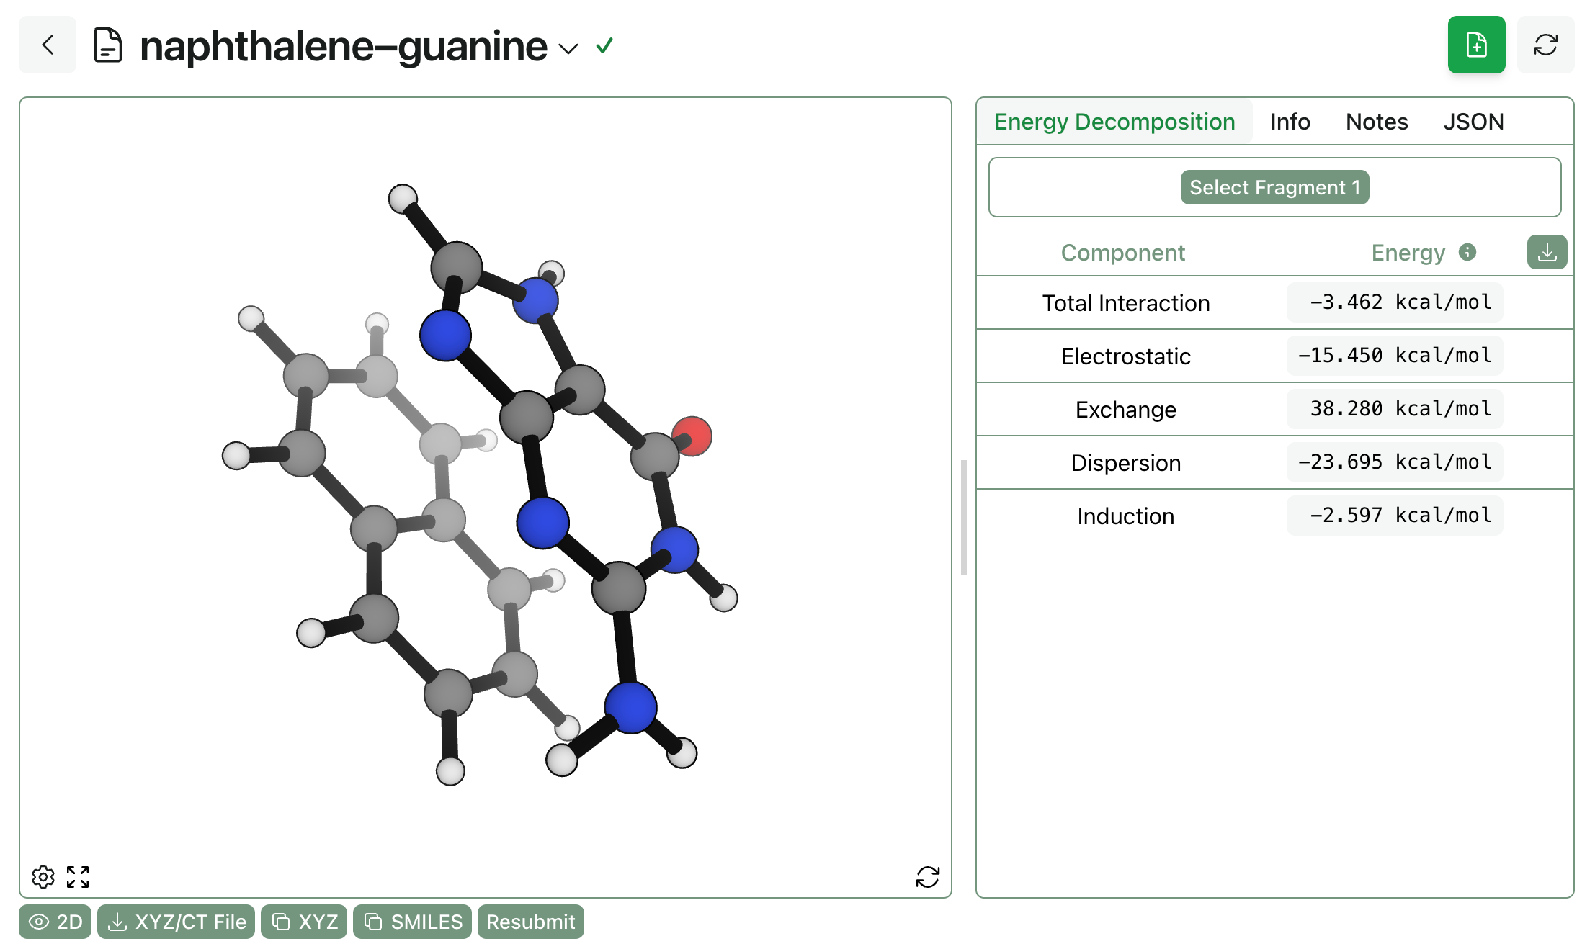1595x949 pixels.
Task: Copy SMILES string
Action: tap(412, 922)
